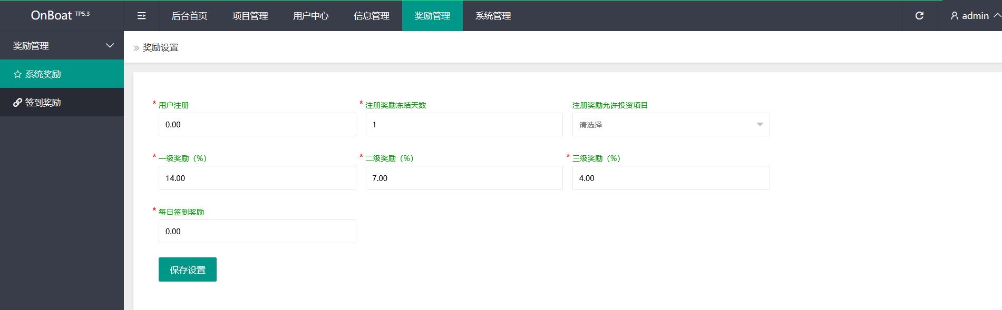Image resolution: width=1002 pixels, height=310 pixels.
Task: Click the 一级奖励（%） label
Action: pyautogui.click(x=183, y=158)
